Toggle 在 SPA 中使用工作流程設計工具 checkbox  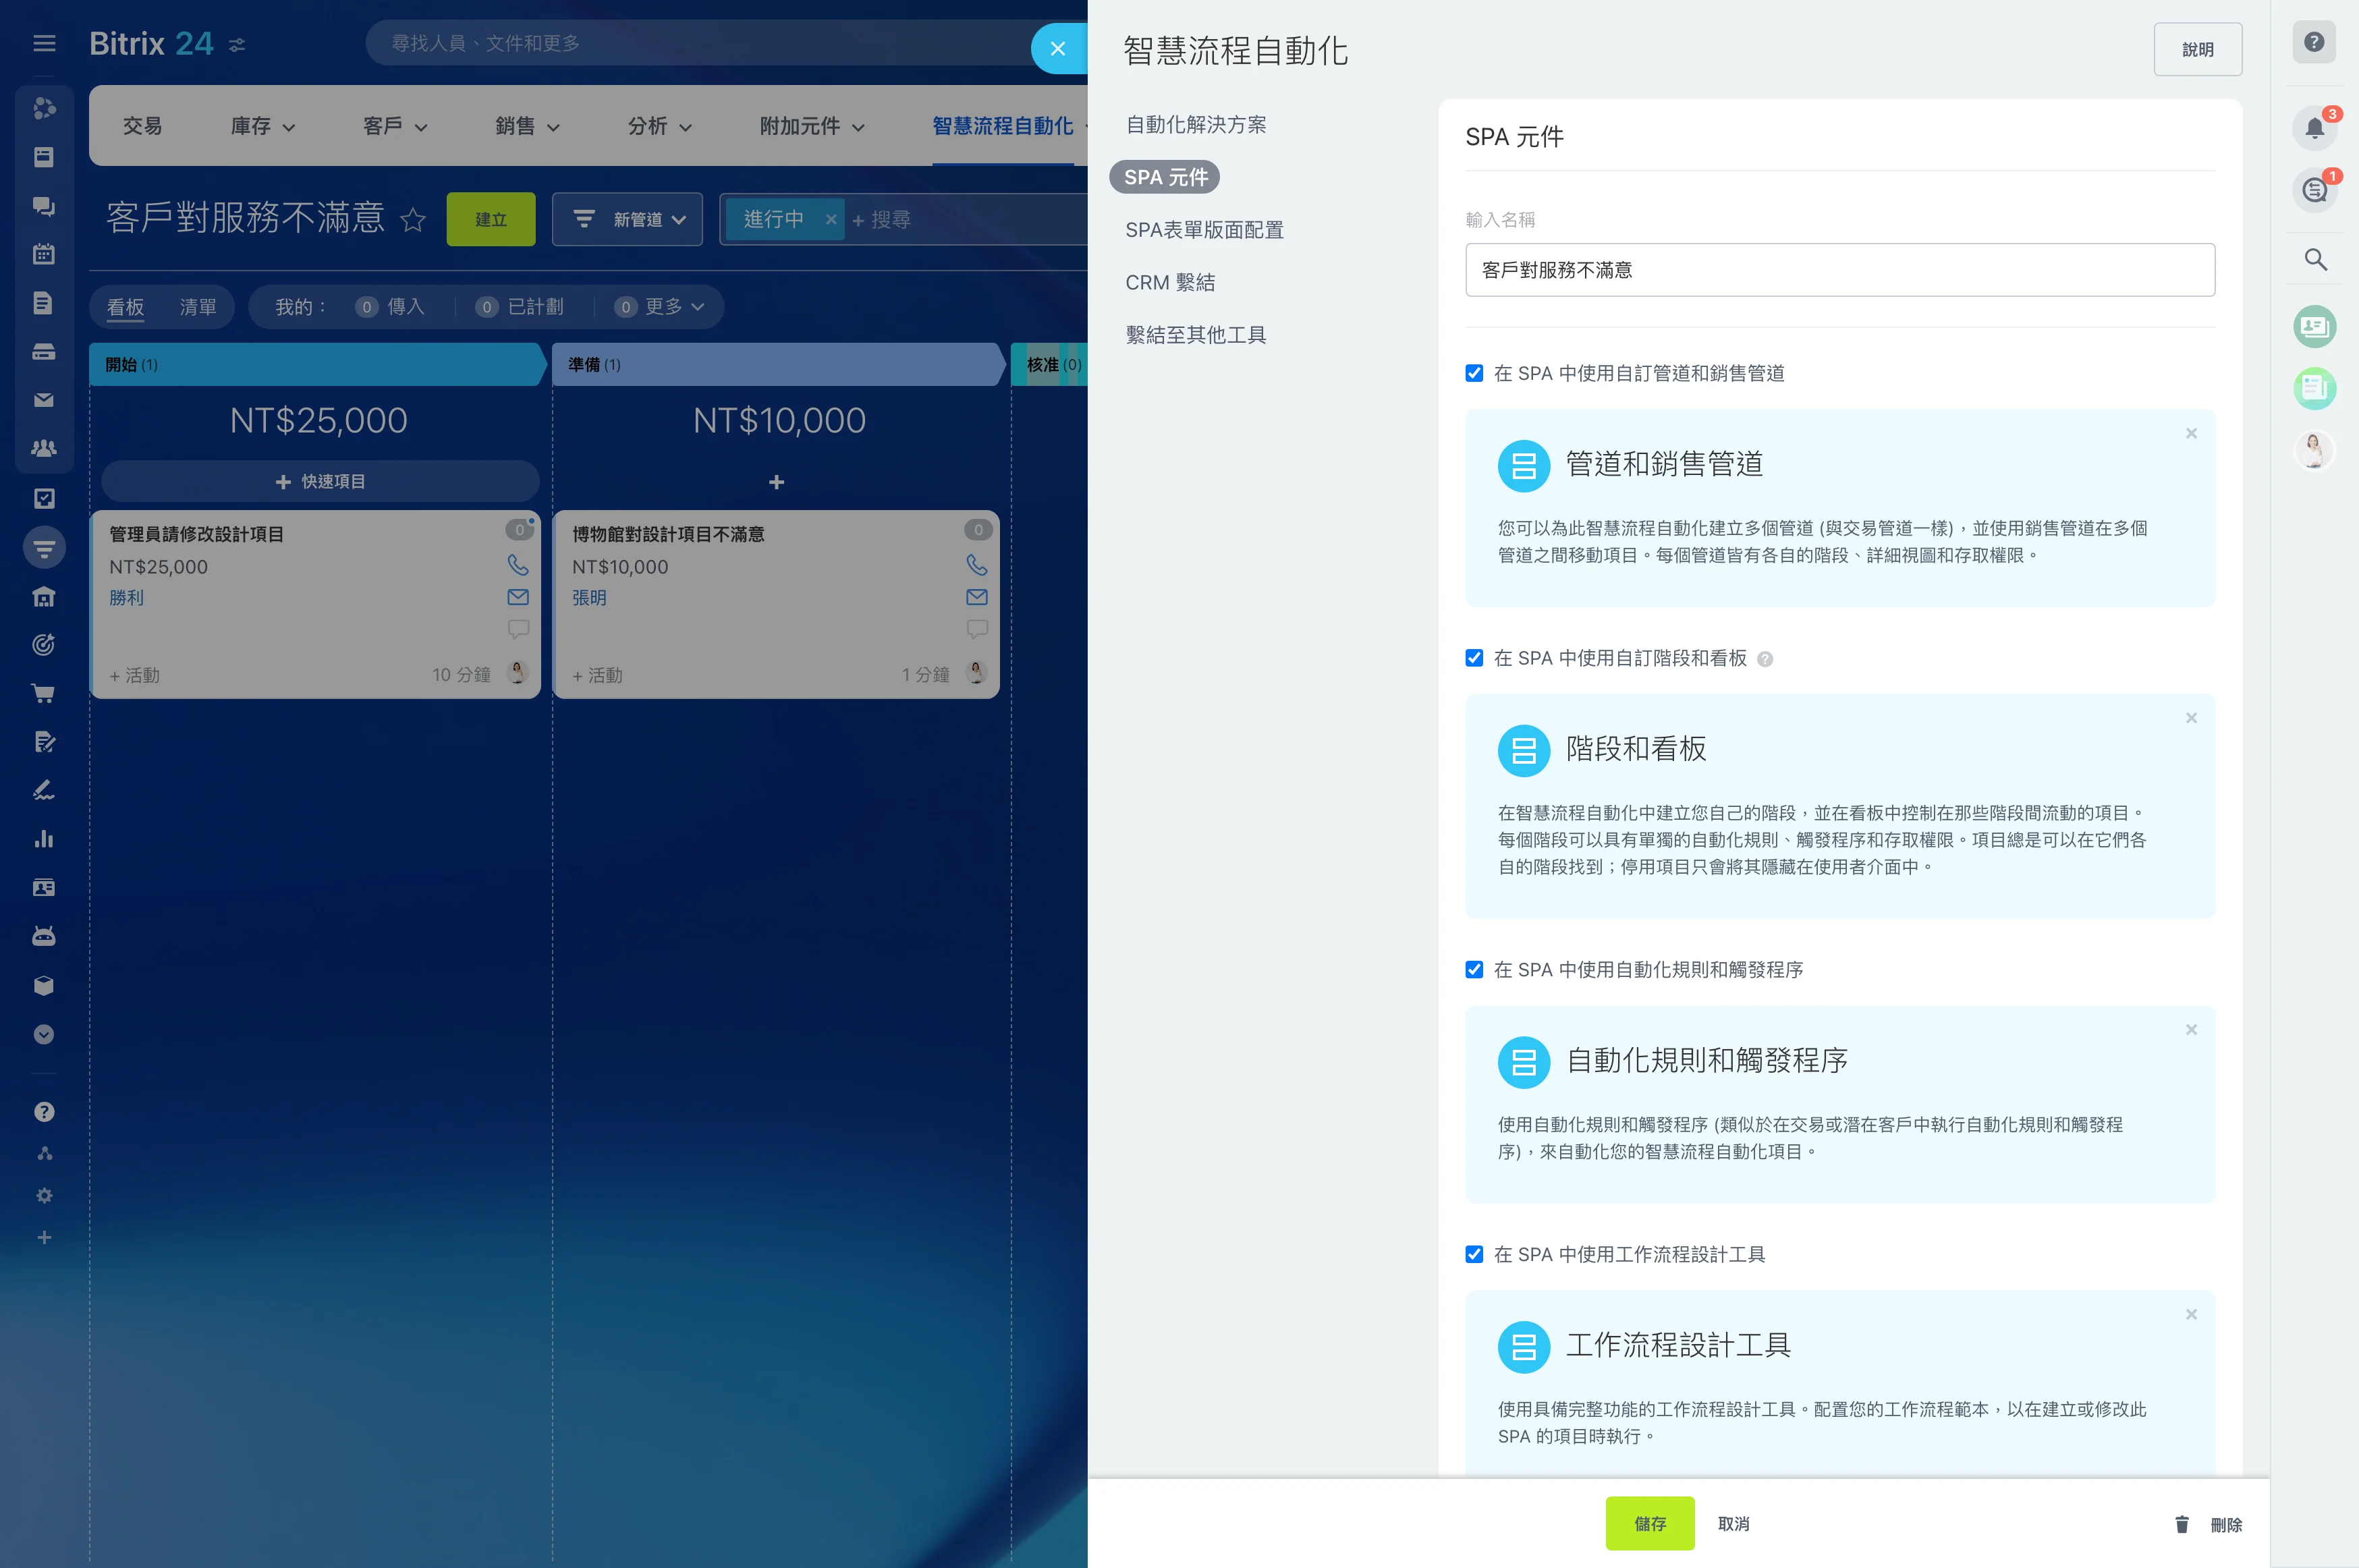tap(1474, 1254)
